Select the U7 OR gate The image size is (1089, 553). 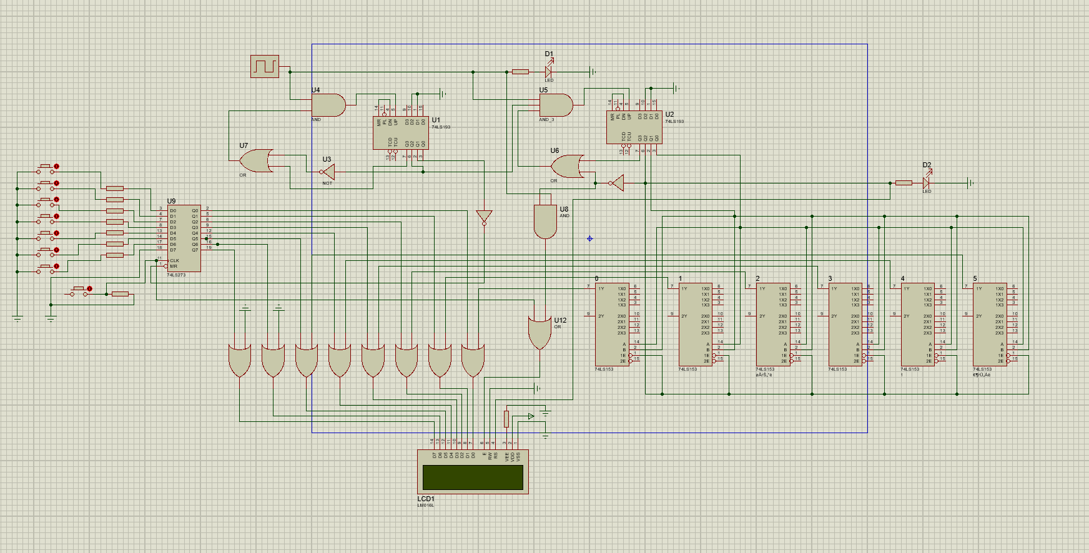257,161
